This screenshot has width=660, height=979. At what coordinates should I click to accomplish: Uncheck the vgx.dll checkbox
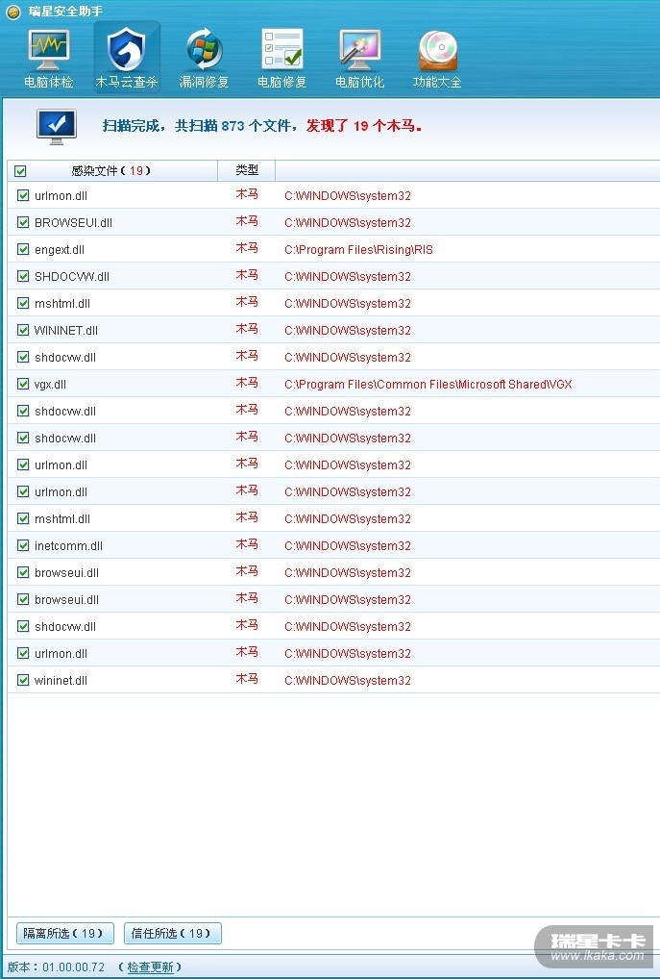23,384
